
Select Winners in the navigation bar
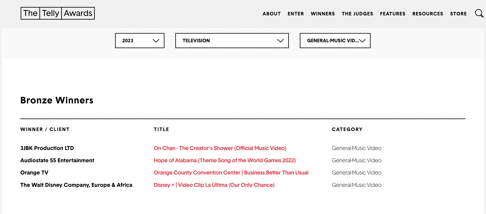point(322,14)
